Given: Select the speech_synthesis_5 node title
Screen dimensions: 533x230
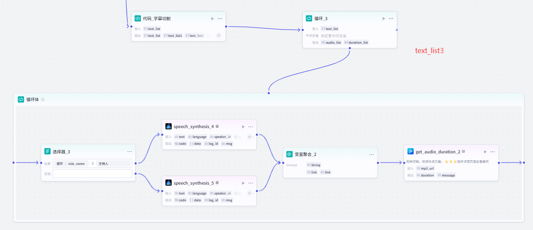Looking at the screenshot, I should point(194,183).
